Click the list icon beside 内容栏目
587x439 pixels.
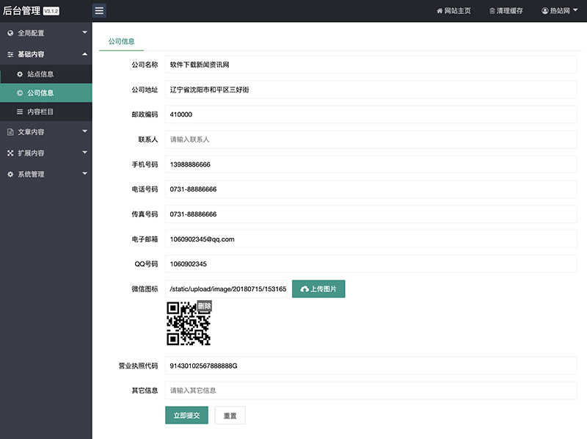point(20,112)
